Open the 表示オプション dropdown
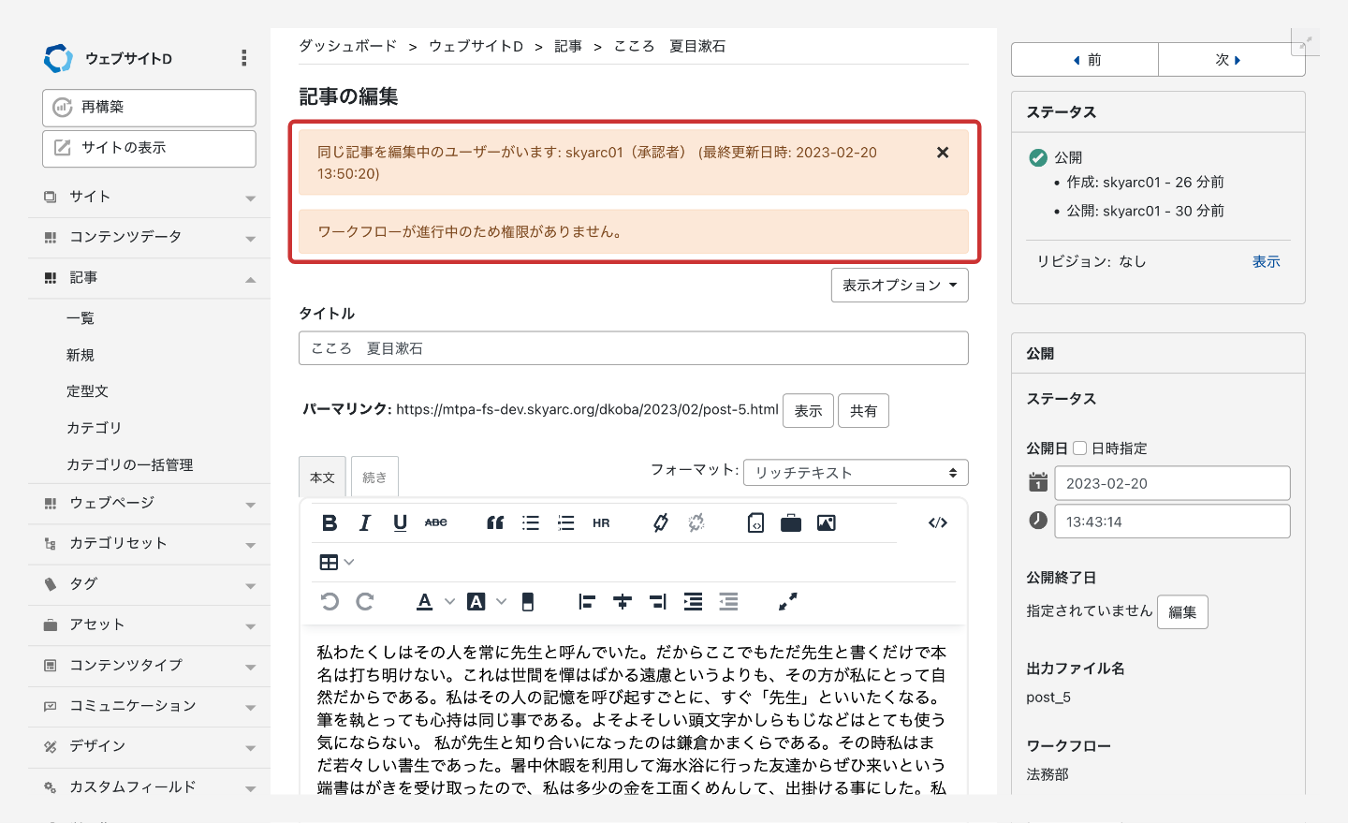Viewport: 1348px width, 823px height. point(899,286)
